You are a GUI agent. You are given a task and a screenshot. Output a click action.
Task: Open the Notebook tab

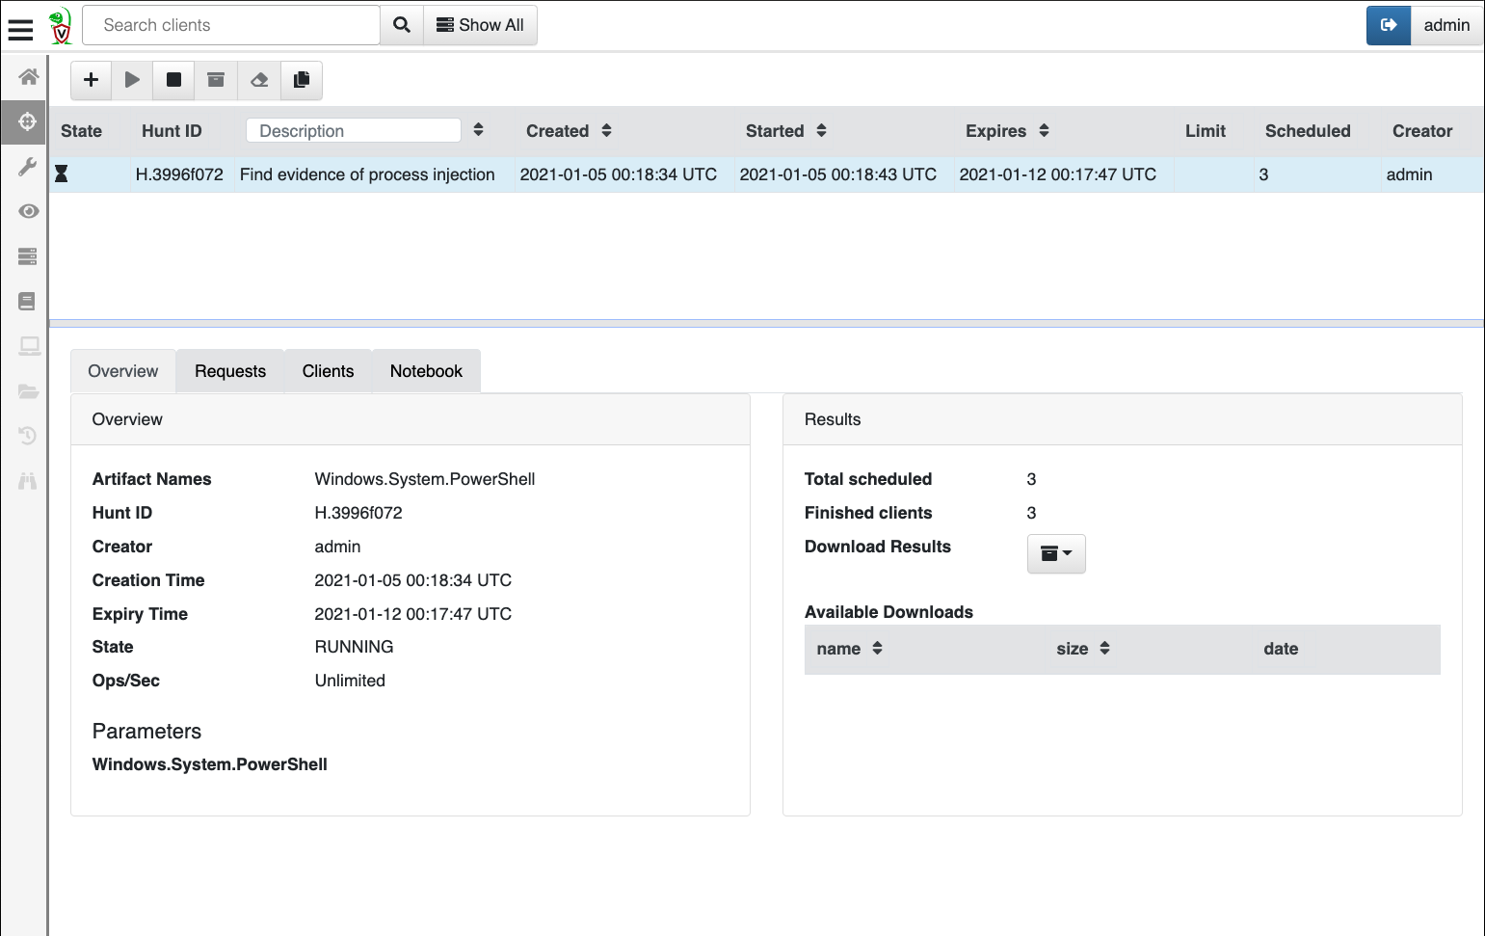(x=426, y=371)
